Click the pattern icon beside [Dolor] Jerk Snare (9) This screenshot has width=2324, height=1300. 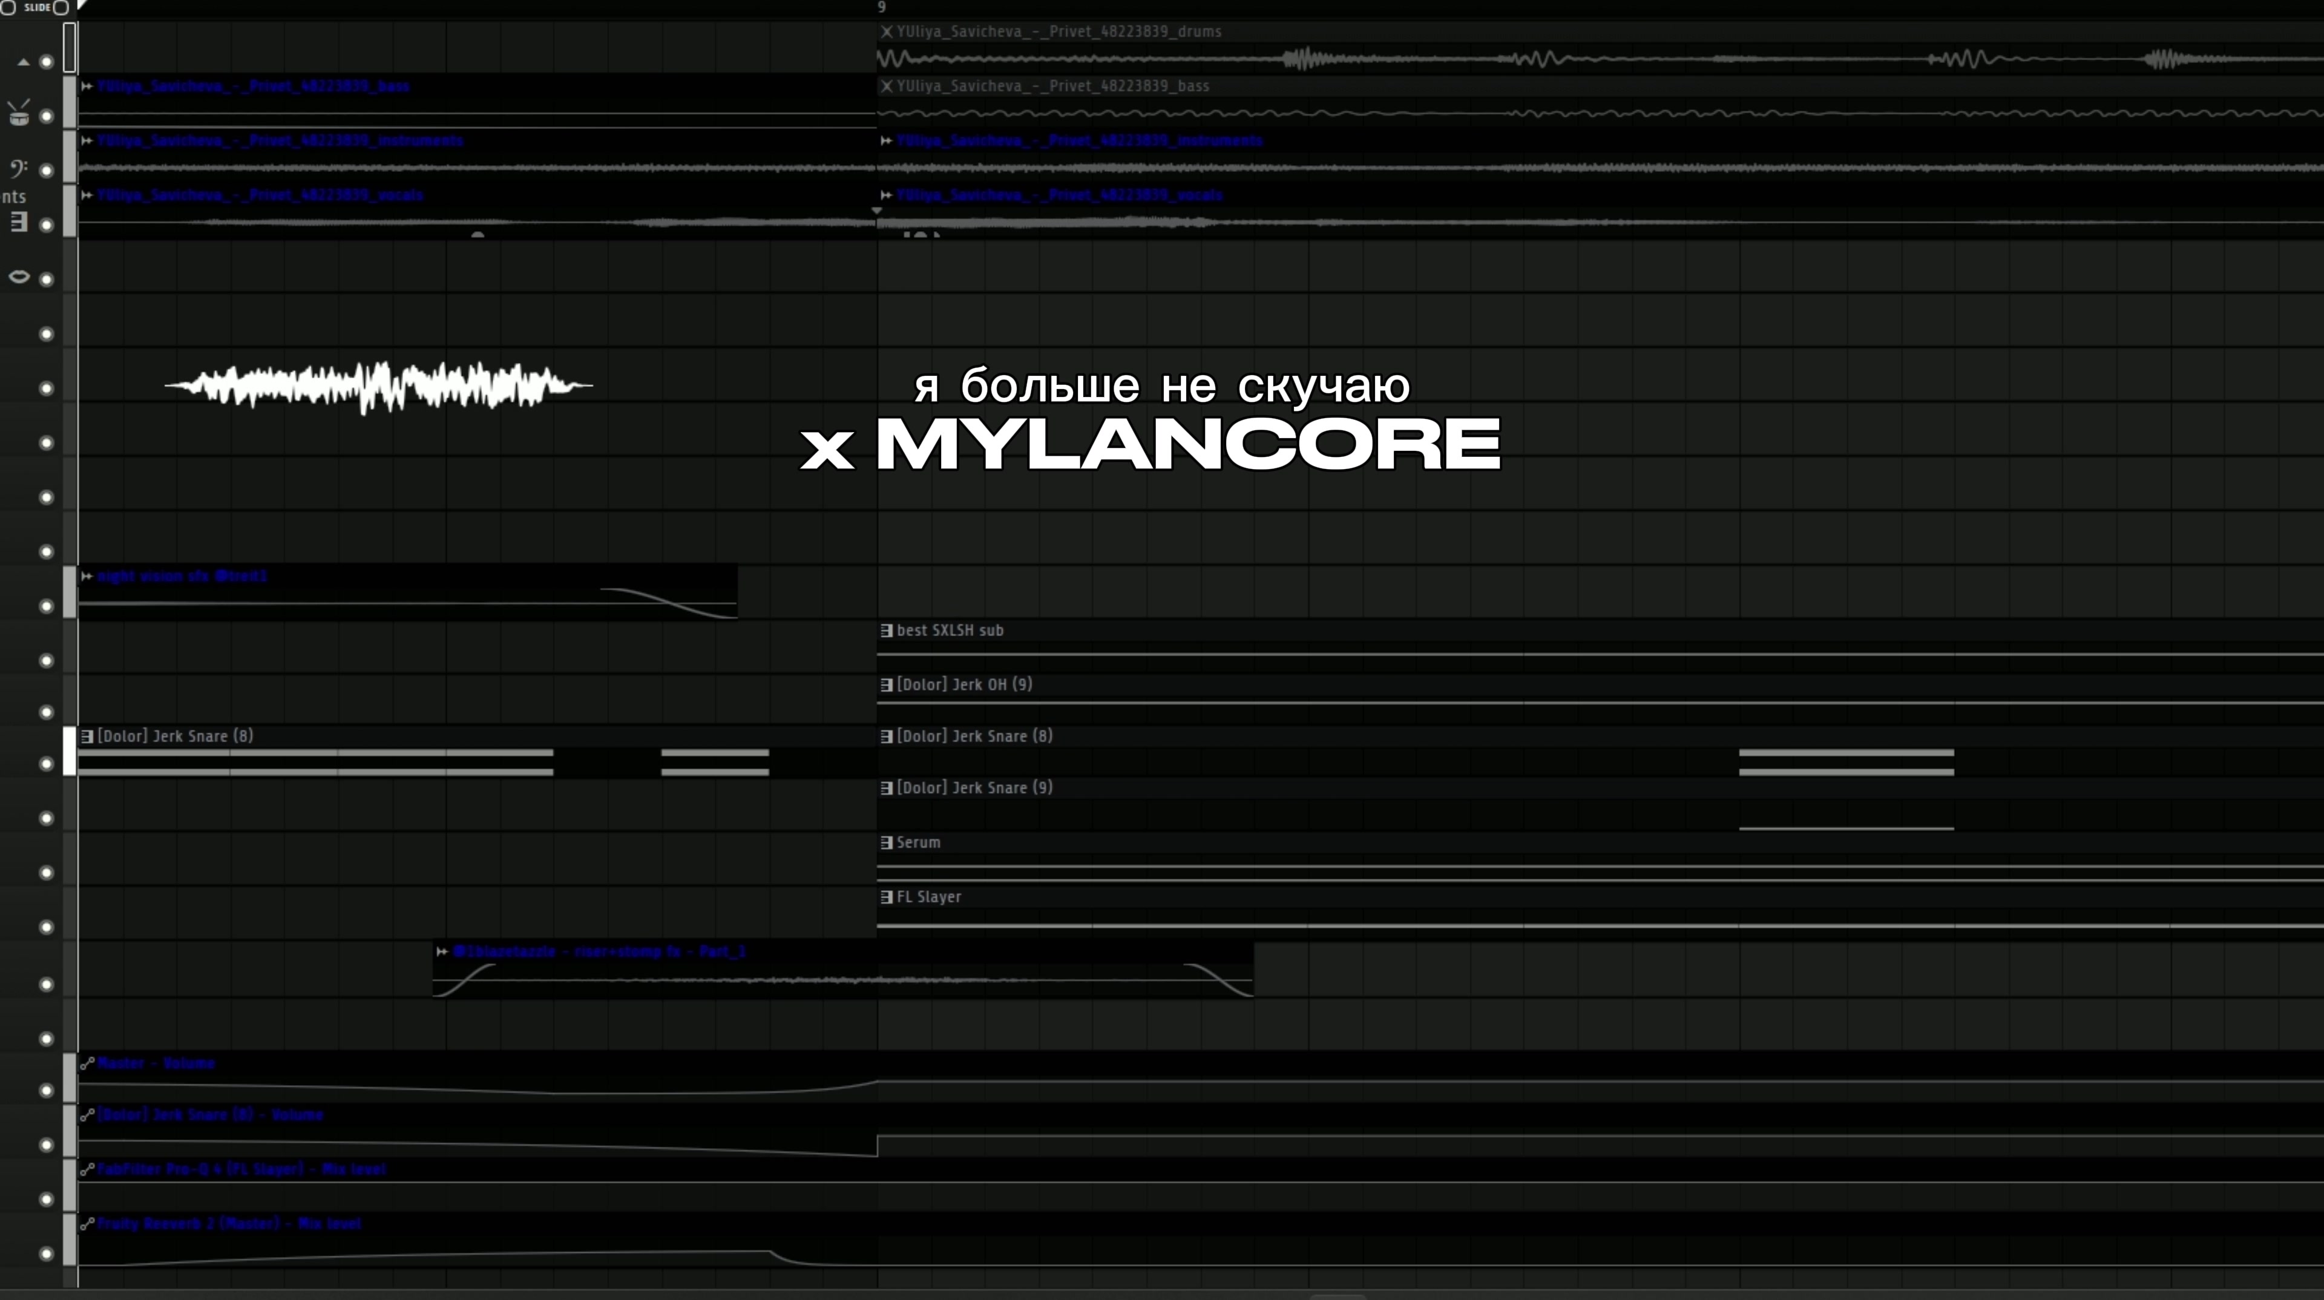pyautogui.click(x=886, y=787)
